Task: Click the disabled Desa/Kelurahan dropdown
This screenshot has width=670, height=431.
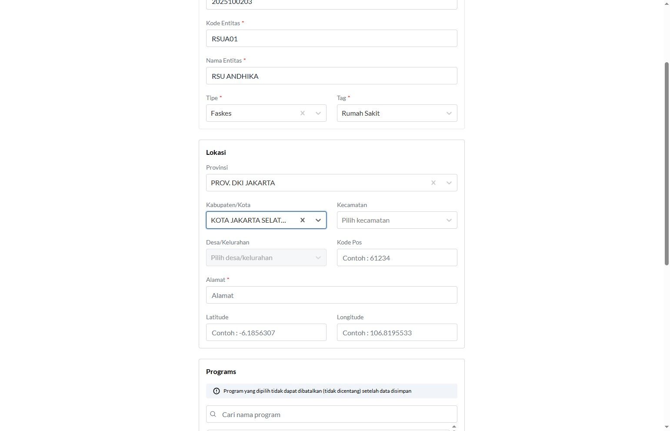Action: 266,257
